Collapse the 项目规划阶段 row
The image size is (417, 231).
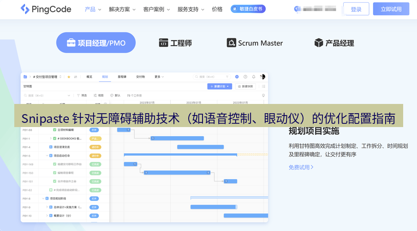point(43,199)
